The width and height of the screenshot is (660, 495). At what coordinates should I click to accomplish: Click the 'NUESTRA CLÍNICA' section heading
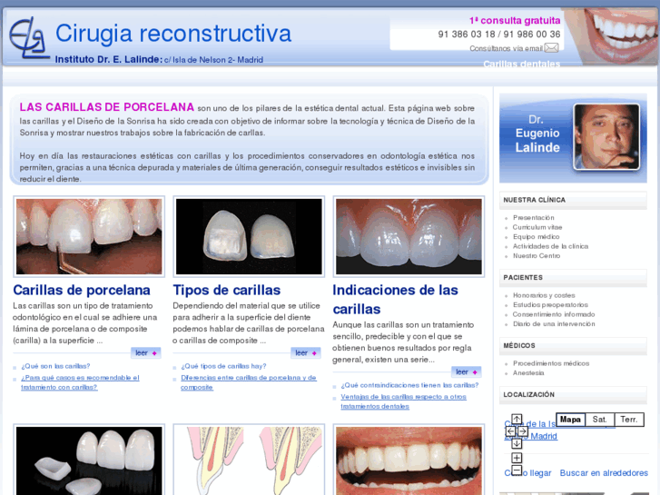coord(534,200)
